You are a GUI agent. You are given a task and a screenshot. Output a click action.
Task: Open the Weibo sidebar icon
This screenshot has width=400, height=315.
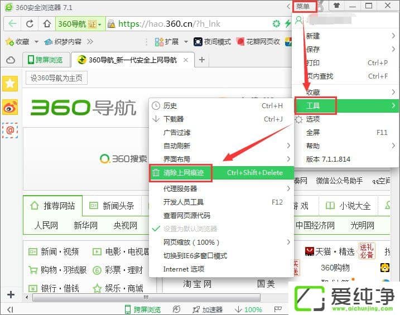[x=10, y=107]
